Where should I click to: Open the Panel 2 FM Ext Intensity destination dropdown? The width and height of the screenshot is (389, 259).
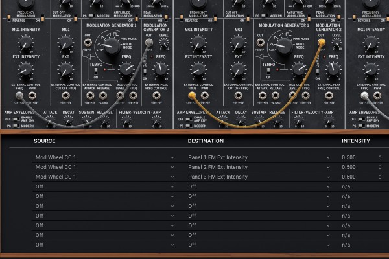pos(259,167)
